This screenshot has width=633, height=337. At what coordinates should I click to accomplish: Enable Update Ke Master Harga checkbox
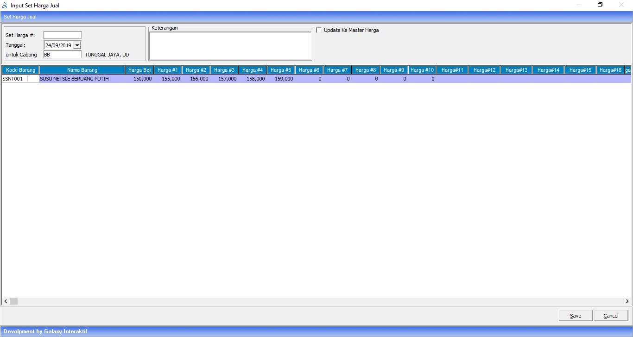click(x=319, y=30)
